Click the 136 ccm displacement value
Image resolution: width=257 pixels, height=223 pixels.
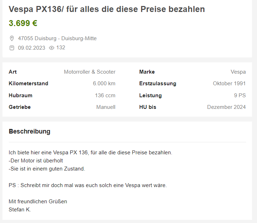pos(105,95)
